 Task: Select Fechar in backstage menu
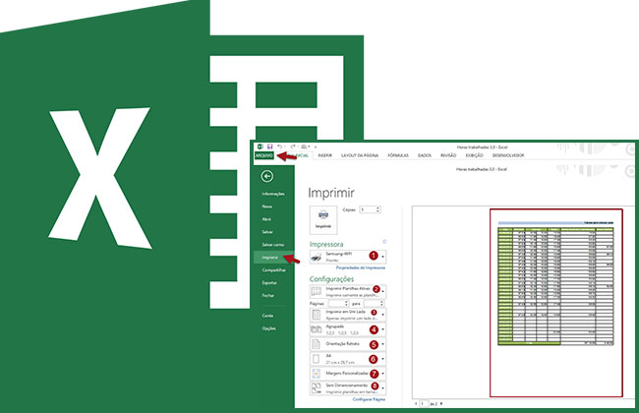[268, 295]
